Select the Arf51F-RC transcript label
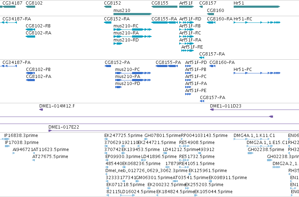This screenshot has width=299, height=197. tap(190, 33)
